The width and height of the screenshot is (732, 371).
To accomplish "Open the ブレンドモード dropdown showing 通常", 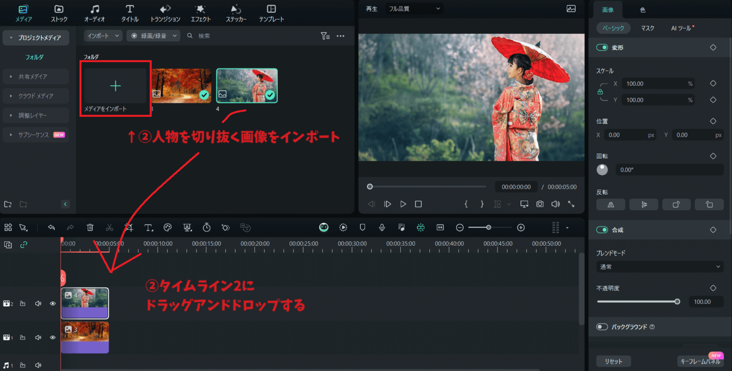I will click(659, 266).
